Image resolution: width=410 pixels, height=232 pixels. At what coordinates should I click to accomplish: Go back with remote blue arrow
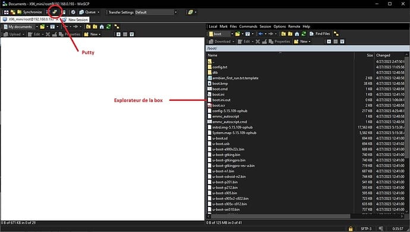261,34
